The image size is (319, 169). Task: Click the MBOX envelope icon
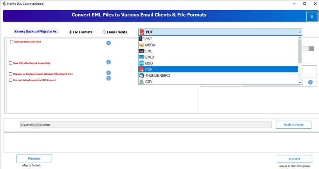tap(142, 45)
